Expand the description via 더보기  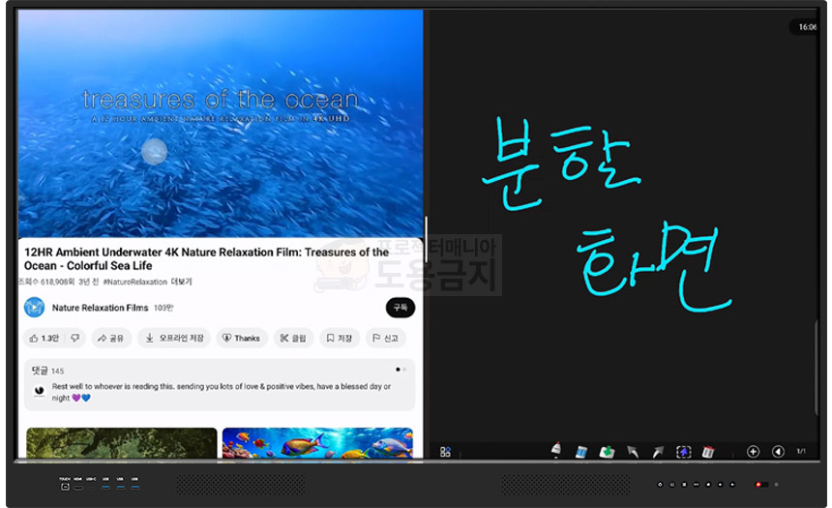[181, 282]
